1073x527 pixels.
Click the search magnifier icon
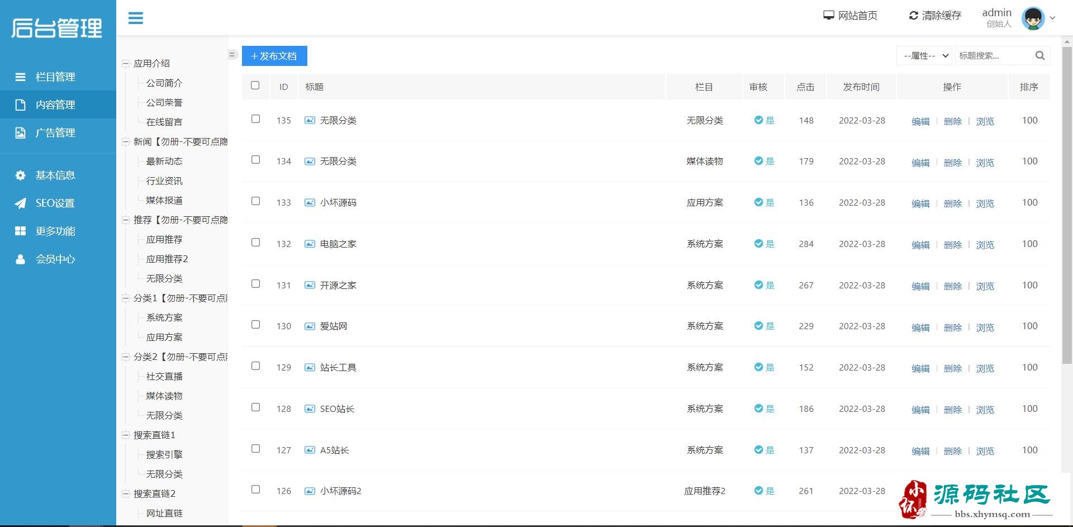(x=1039, y=56)
